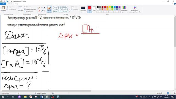Choose the five-point star shape
The height and width of the screenshot is (99, 176).
click(58, 11)
